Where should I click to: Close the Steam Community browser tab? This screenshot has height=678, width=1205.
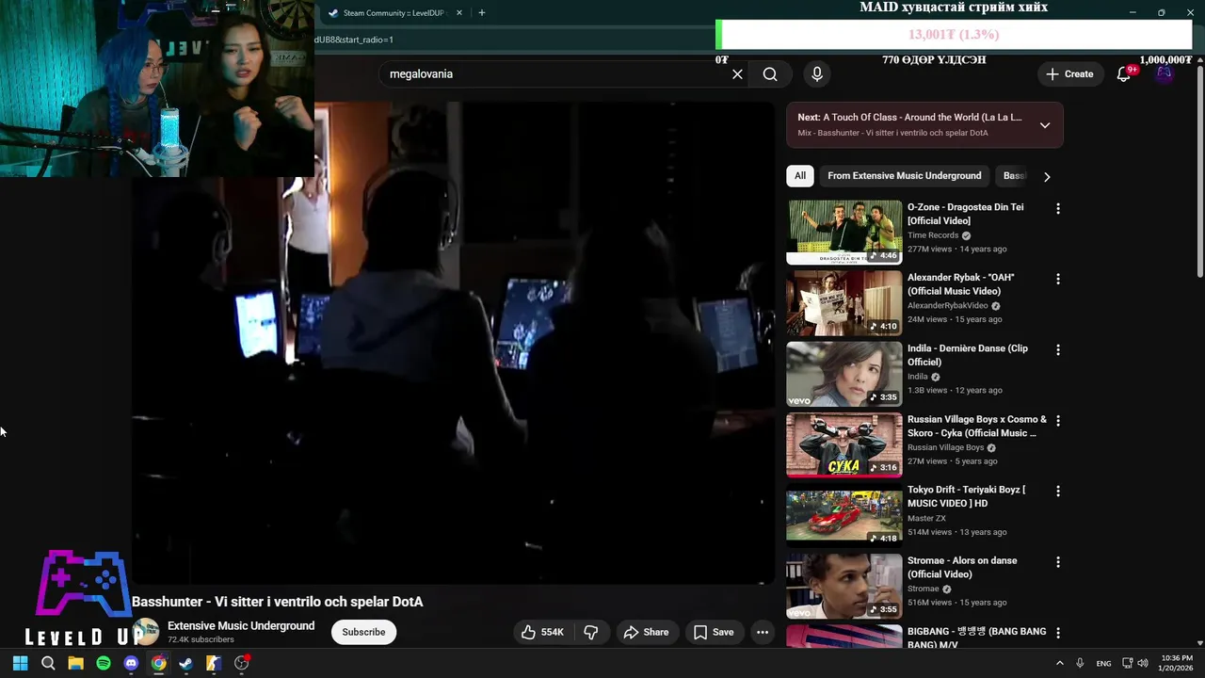(x=459, y=13)
